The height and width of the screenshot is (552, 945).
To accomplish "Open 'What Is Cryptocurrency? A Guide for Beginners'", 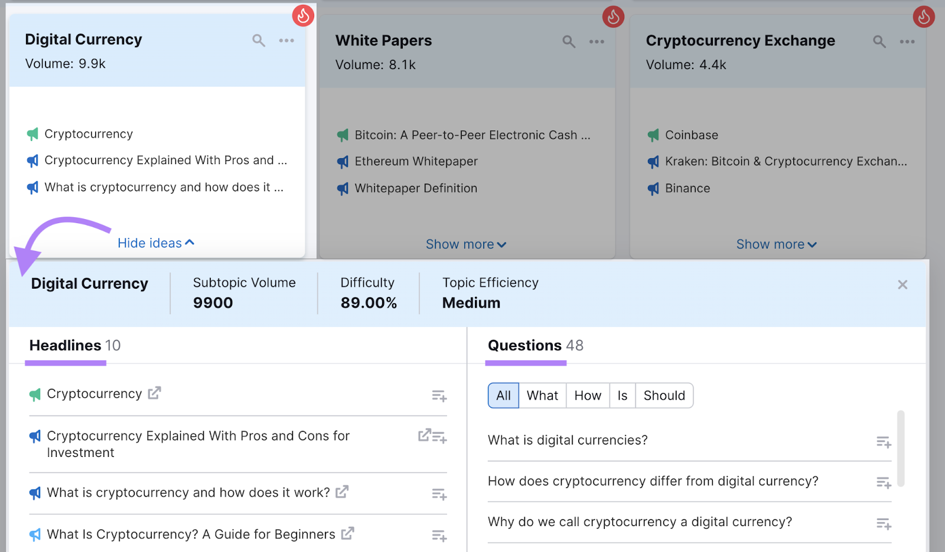I will click(191, 534).
